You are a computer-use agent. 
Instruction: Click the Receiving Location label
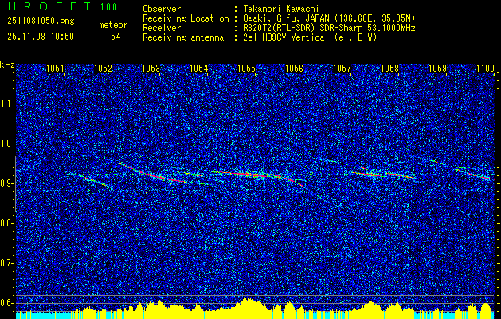point(186,18)
